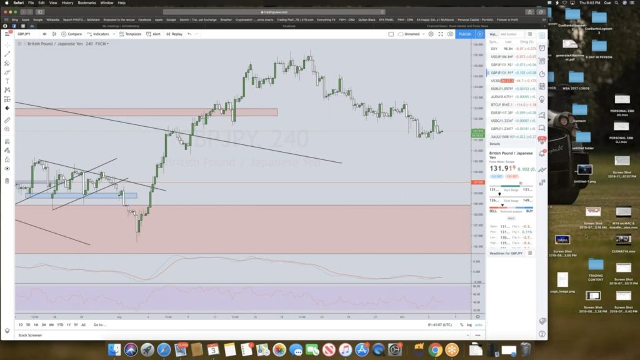This screenshot has width=640, height=360.
Task: Open the watchlist menu list icon
Action: (x=530, y=34)
